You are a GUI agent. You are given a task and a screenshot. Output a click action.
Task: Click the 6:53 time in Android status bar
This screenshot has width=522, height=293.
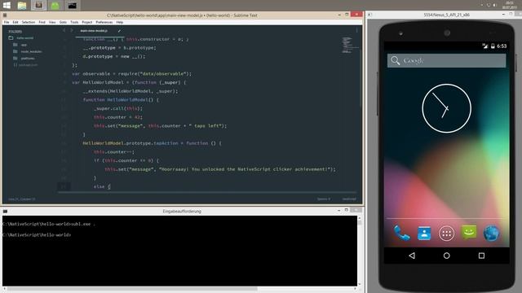pos(502,46)
